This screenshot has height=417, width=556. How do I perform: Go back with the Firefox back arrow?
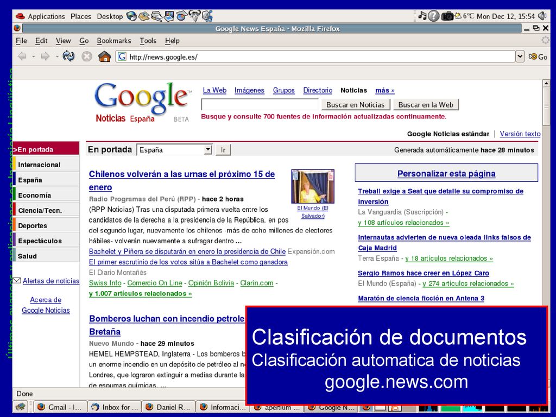(x=22, y=56)
